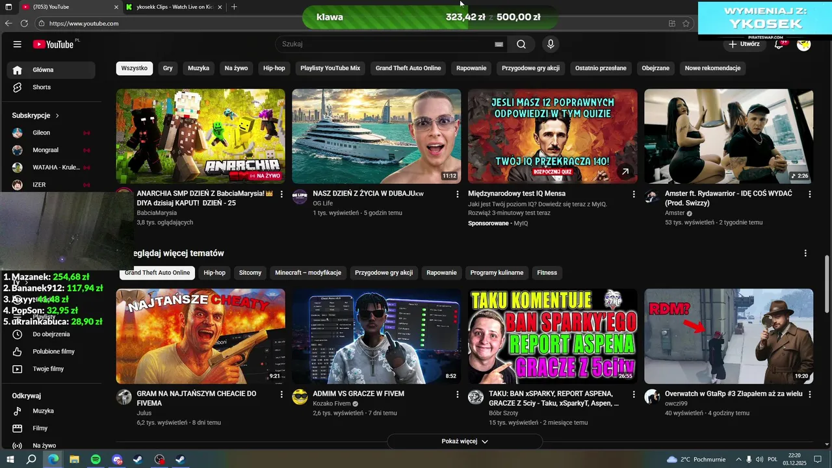
Task: Open a new browser tab with plus
Action: coord(234,6)
